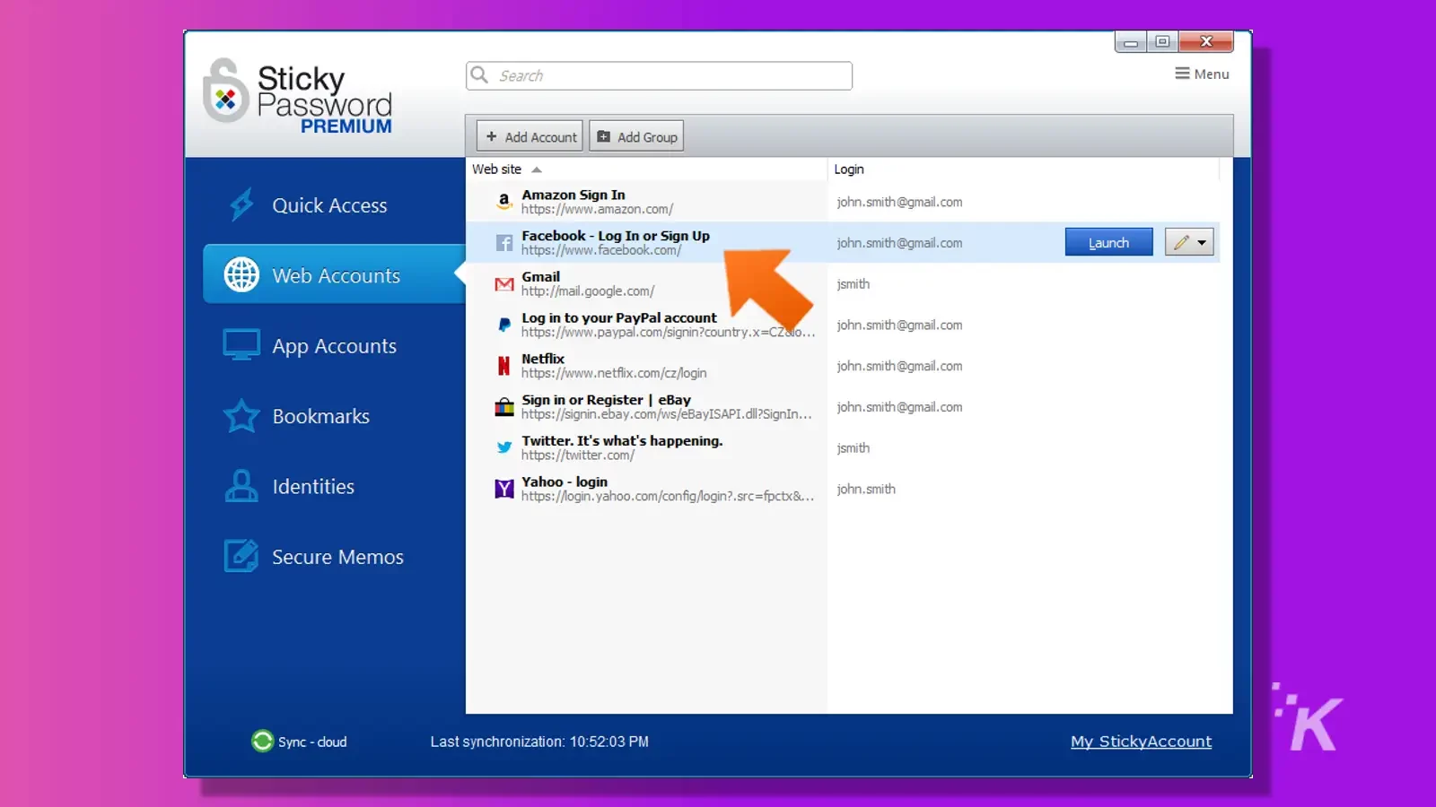Click the Gmail envelope favicon
This screenshot has width=1436, height=807.
pyautogui.click(x=504, y=284)
